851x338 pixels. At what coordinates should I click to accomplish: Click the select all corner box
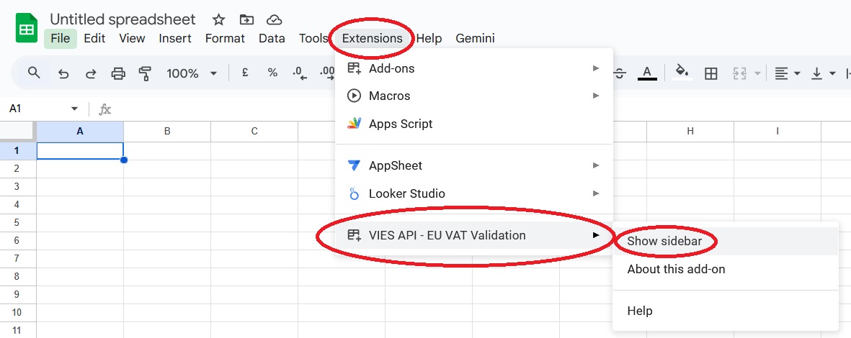pyautogui.click(x=17, y=131)
